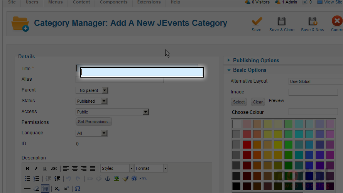Viewport: 343px width, 193px height.
Task: Insert a bulleted unordered list
Action: coord(27,179)
